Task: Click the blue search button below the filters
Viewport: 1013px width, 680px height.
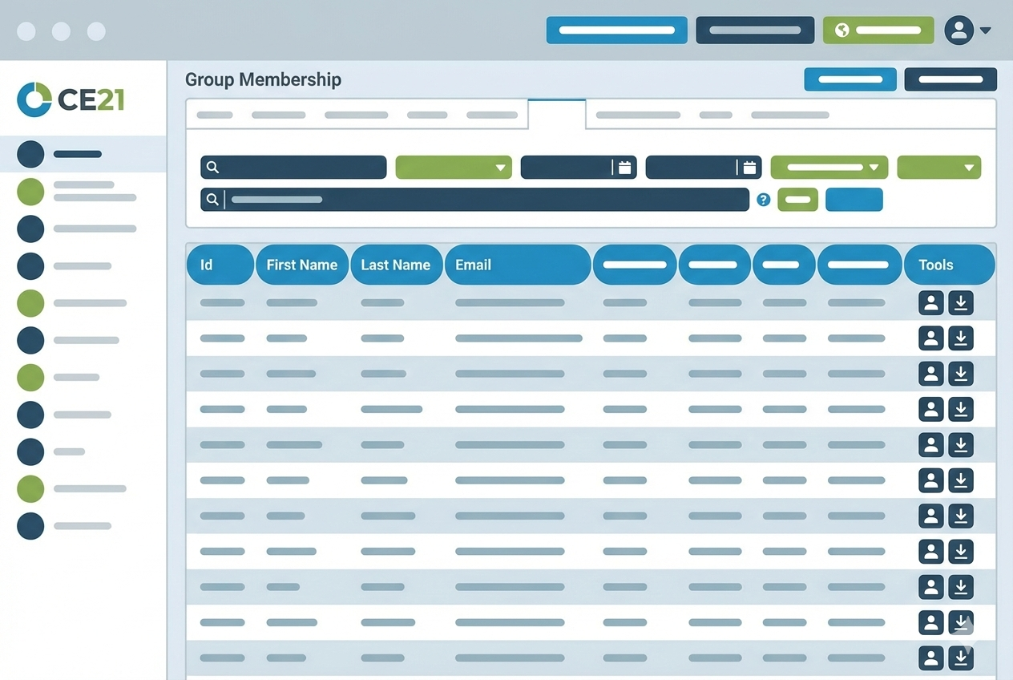Action: [854, 200]
